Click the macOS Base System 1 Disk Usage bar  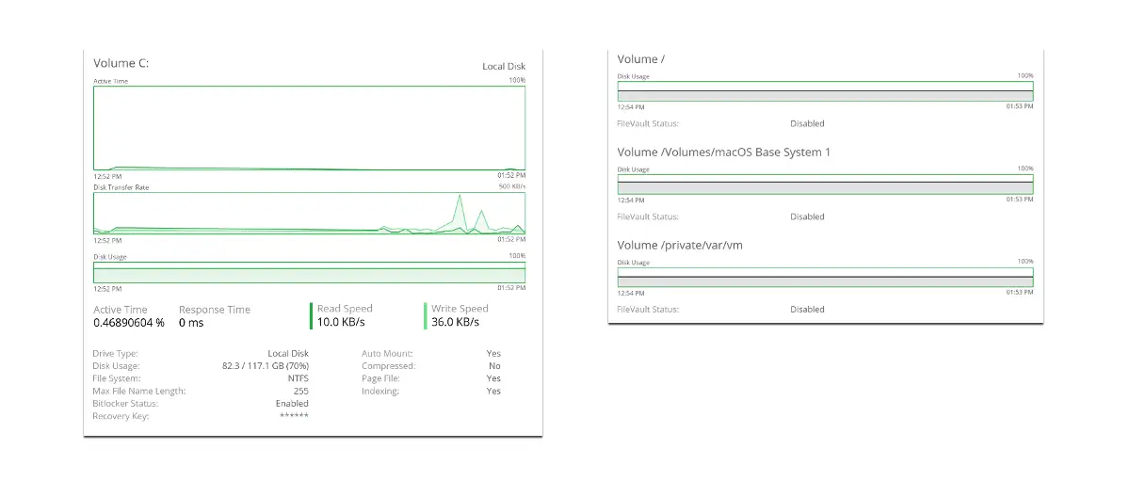point(825,184)
